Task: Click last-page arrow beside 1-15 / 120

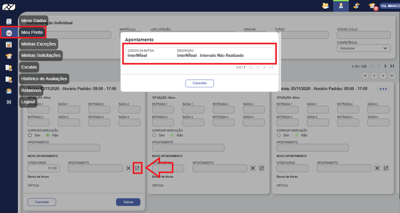Action: coord(392,66)
